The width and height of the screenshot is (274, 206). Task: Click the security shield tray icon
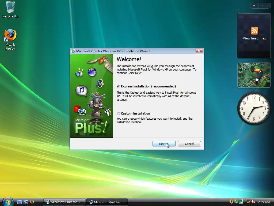tap(231, 202)
